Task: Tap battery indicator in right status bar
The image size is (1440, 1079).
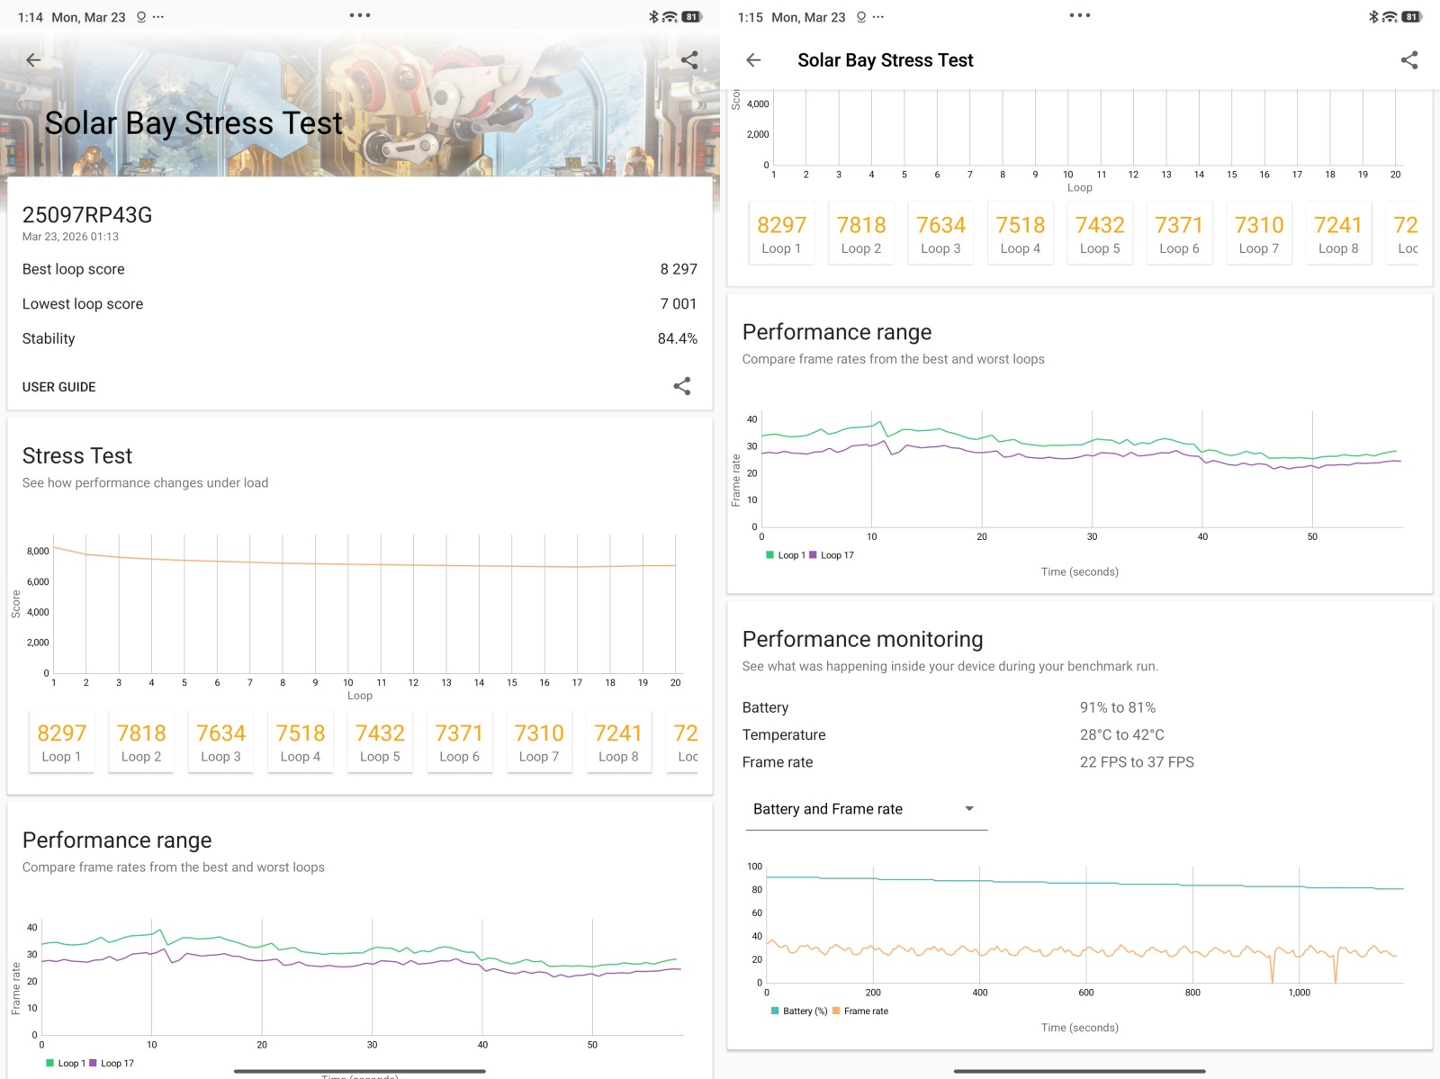Action: [1410, 17]
